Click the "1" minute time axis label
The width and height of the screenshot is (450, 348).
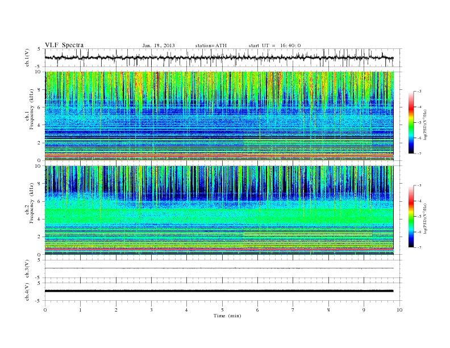click(x=80, y=310)
